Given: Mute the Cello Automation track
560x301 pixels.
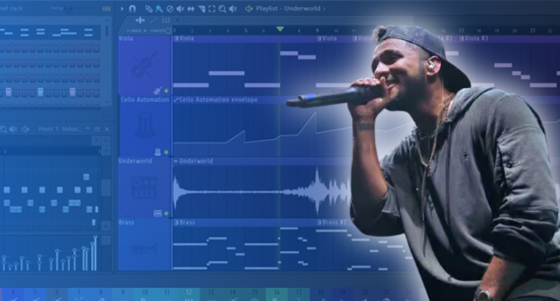Looking at the screenshot, I should click(x=166, y=152).
